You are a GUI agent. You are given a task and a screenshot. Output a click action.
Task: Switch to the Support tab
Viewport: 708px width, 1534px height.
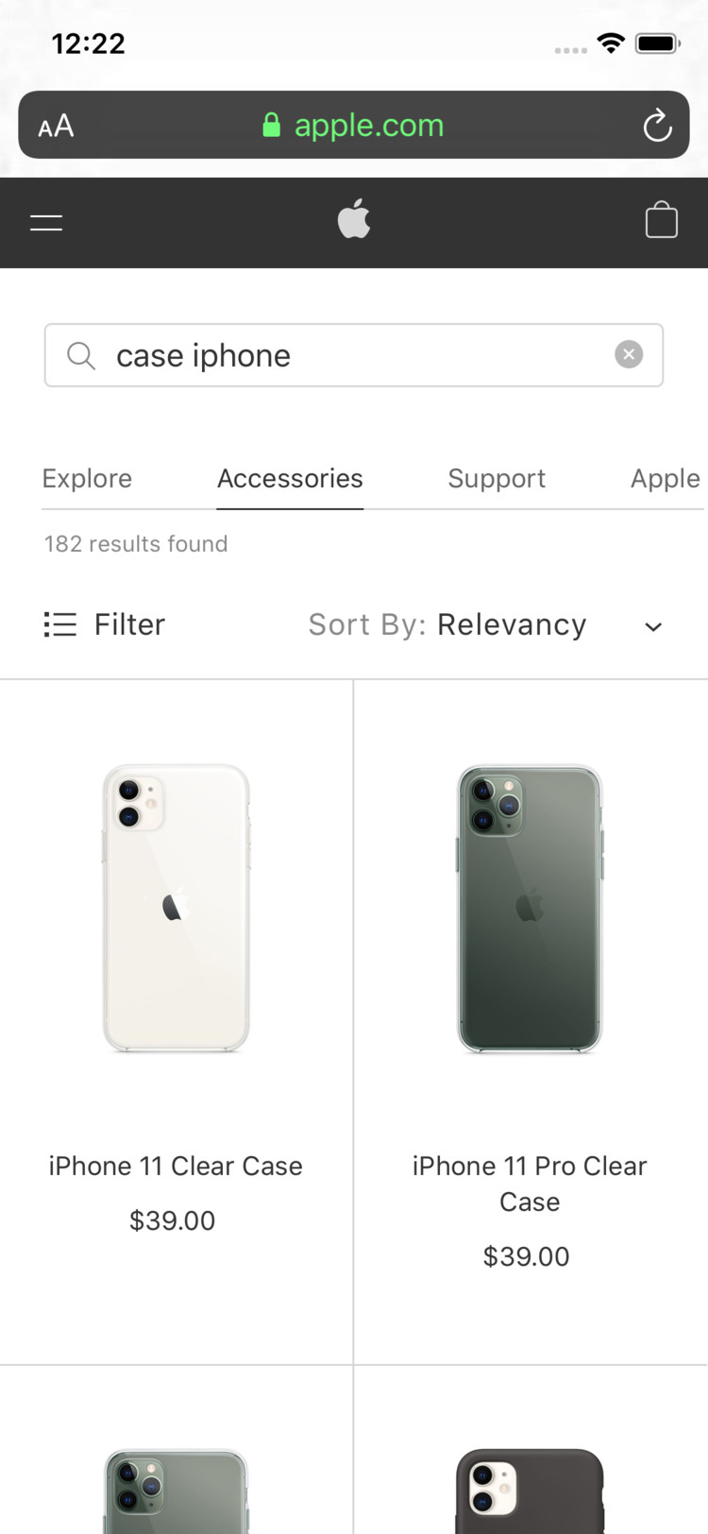[x=497, y=479]
